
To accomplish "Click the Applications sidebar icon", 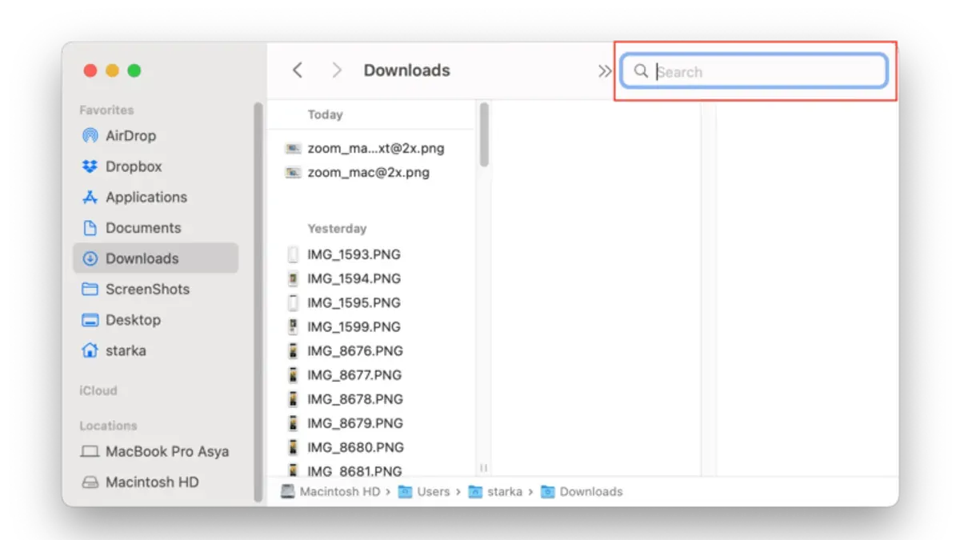I will click(x=90, y=197).
